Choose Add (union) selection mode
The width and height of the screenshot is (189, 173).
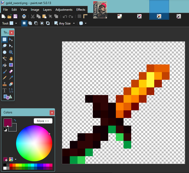tap(30, 23)
